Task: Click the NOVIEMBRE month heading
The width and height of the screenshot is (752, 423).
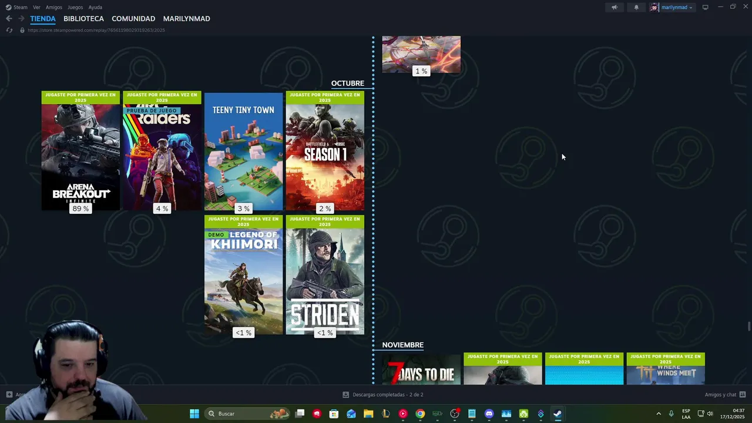Action: [403, 345]
